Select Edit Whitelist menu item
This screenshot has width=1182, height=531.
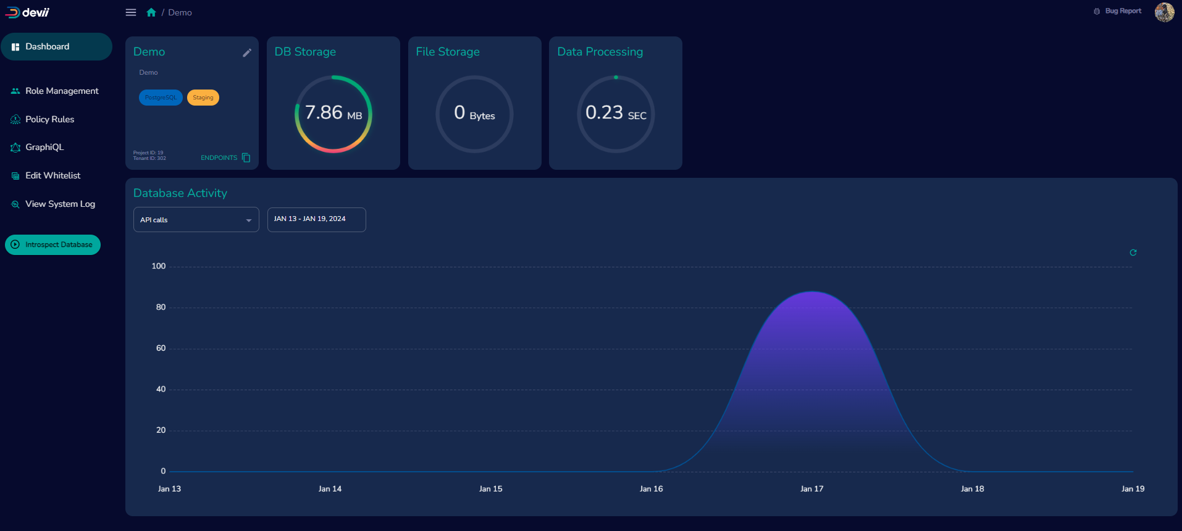point(52,175)
